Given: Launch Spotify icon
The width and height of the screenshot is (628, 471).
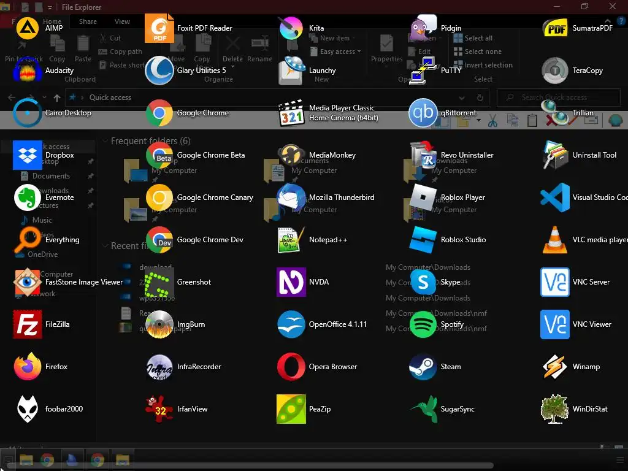Looking at the screenshot, I should coord(423,324).
